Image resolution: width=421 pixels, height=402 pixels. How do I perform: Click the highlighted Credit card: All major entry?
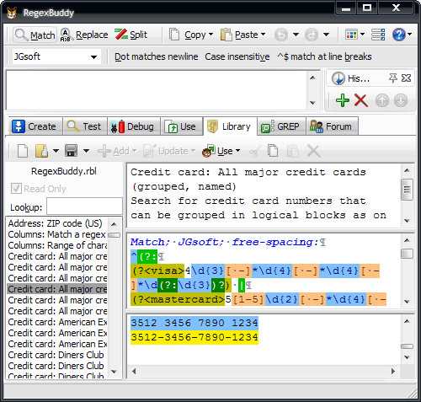pyautogui.click(x=57, y=289)
